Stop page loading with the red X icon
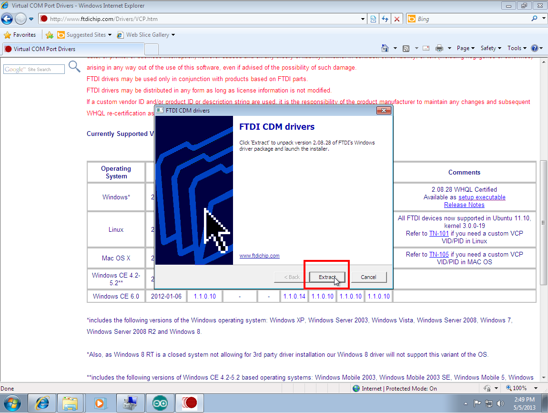The image size is (548, 413). [x=397, y=19]
